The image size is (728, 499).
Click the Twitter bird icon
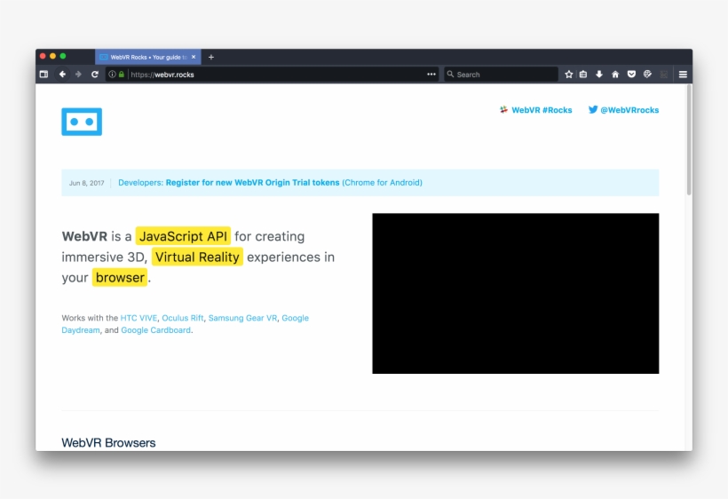[593, 109]
